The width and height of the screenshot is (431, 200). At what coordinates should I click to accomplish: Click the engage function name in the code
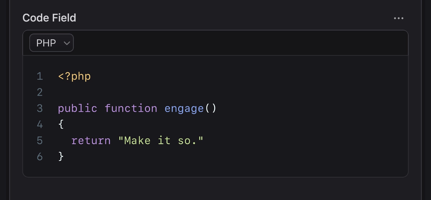pos(184,108)
